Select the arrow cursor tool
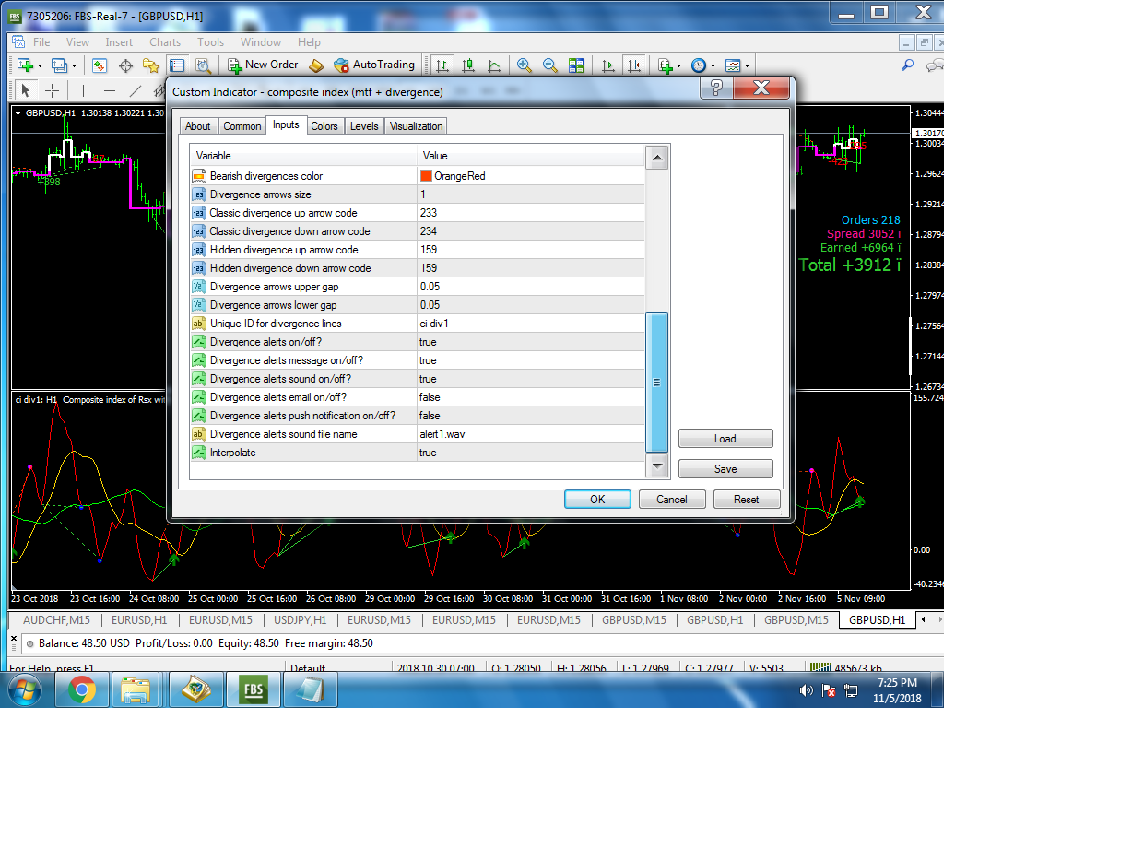1132x848 pixels. pyautogui.click(x=26, y=90)
